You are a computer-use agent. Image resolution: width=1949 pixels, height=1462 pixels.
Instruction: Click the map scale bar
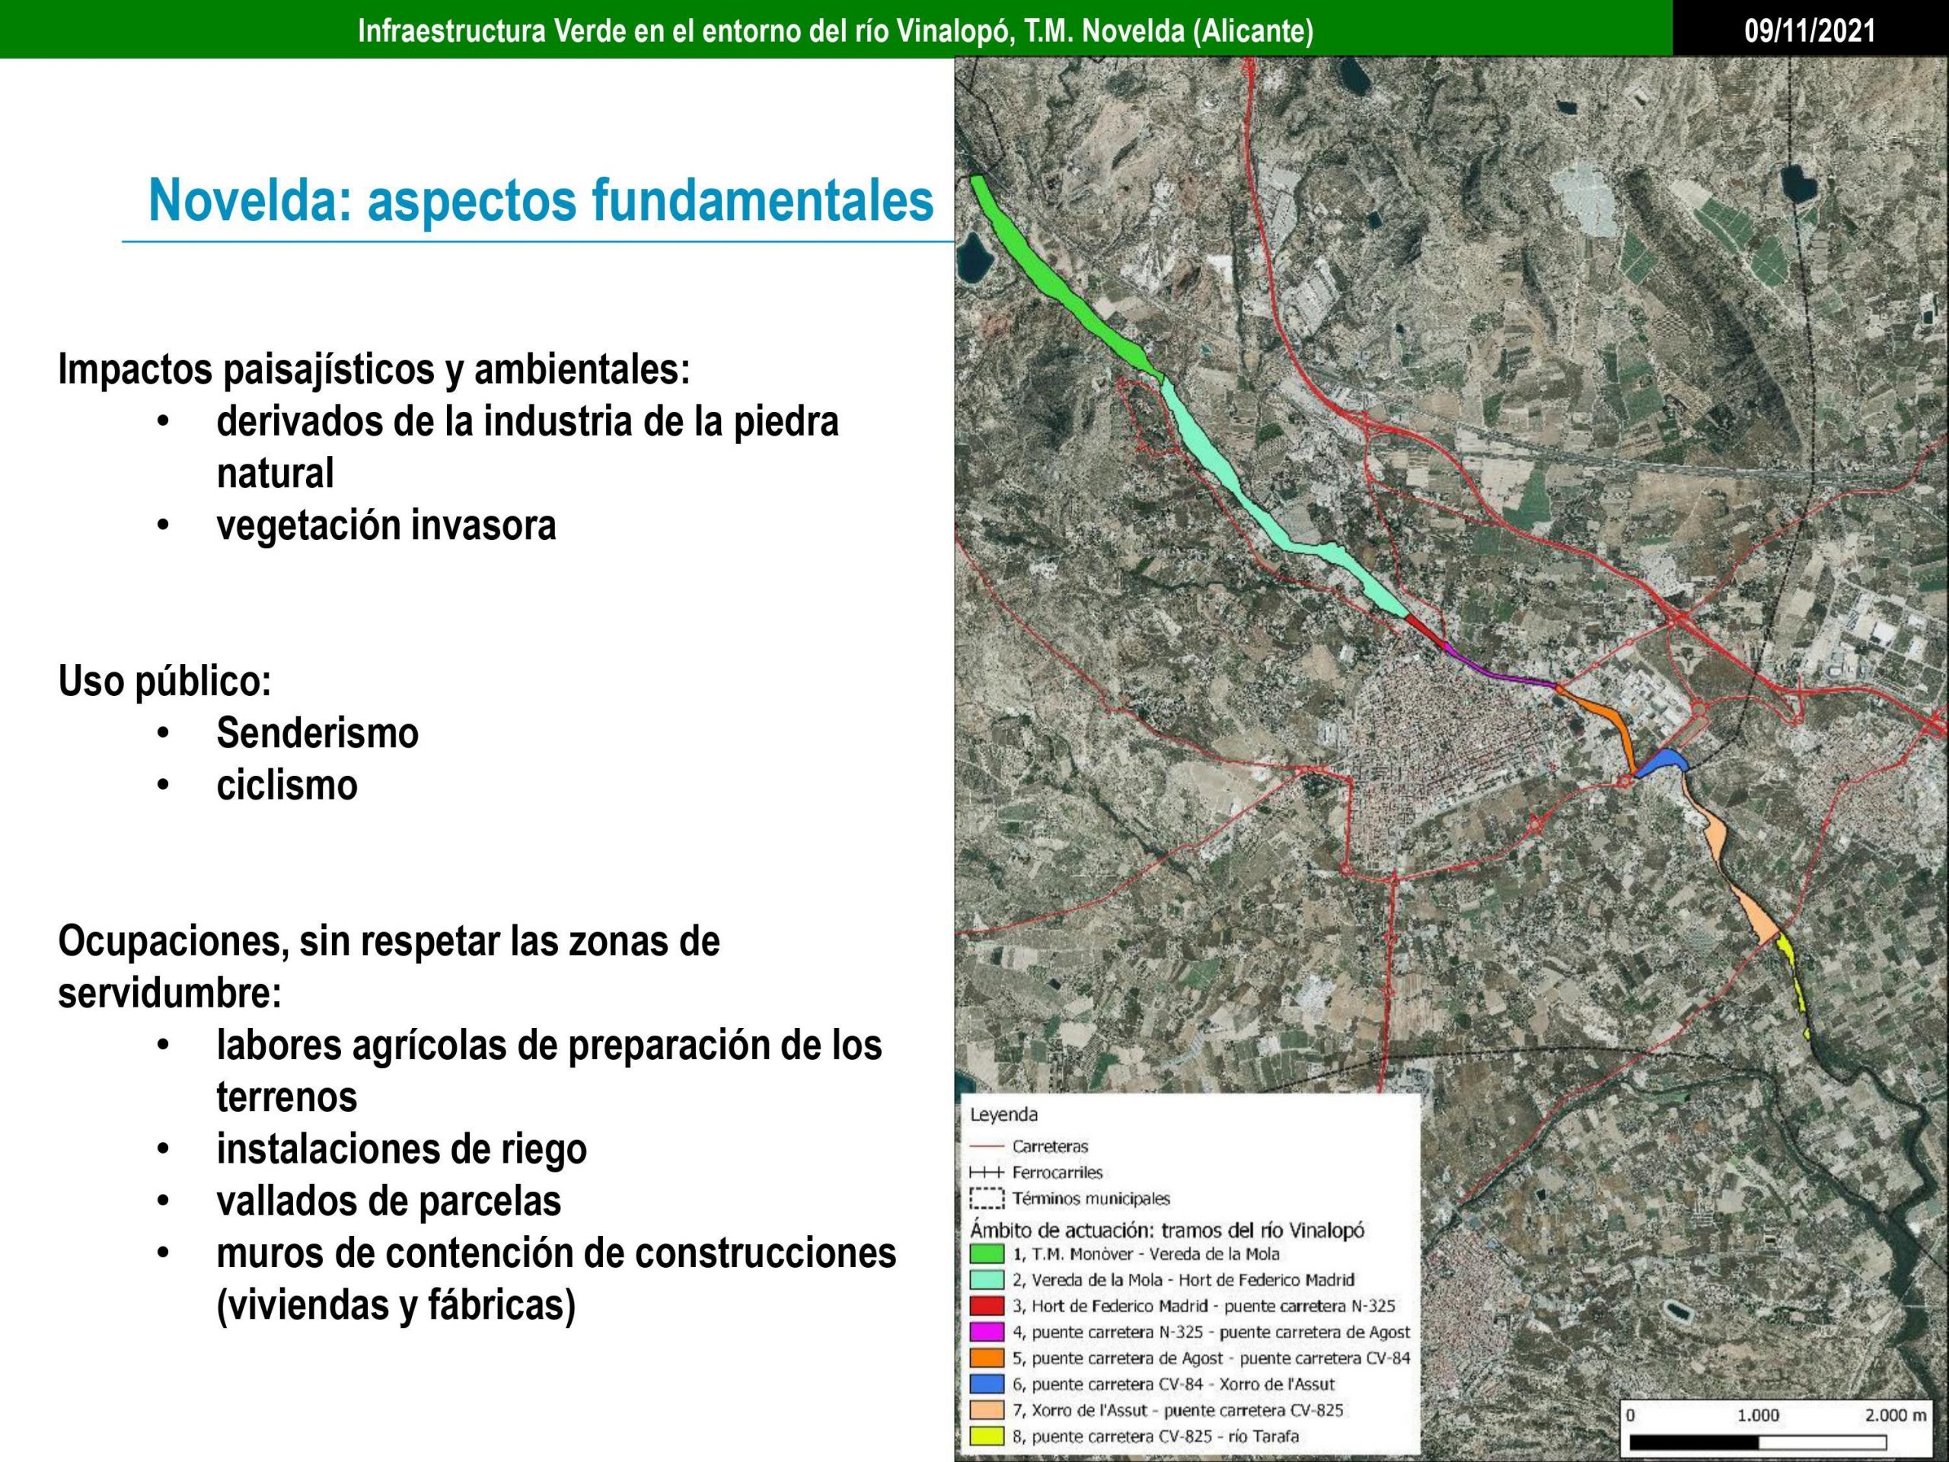[x=1757, y=1443]
